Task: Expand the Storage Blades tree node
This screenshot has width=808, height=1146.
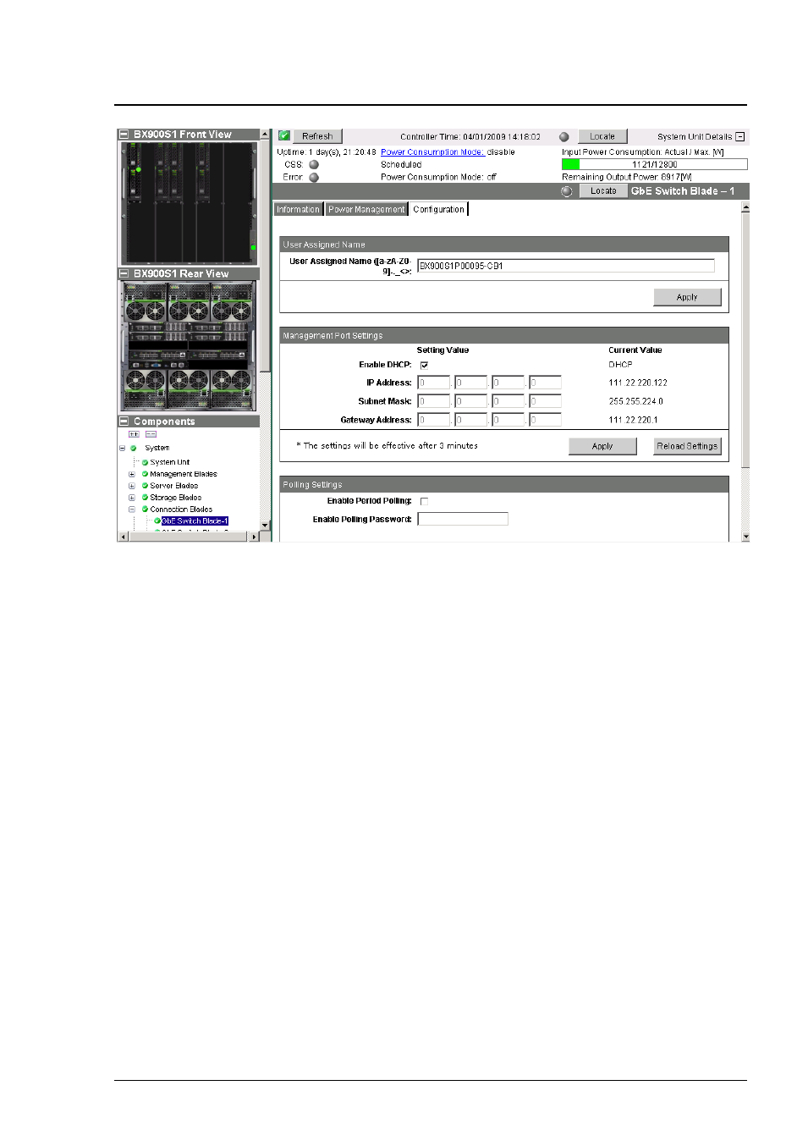Action: pos(131,498)
